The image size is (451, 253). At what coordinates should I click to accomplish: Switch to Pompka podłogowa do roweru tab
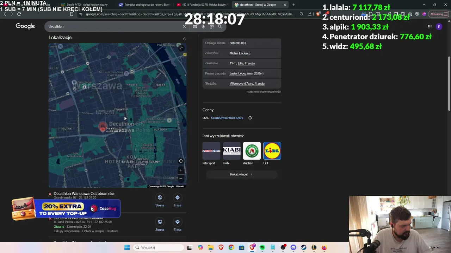coord(144,5)
